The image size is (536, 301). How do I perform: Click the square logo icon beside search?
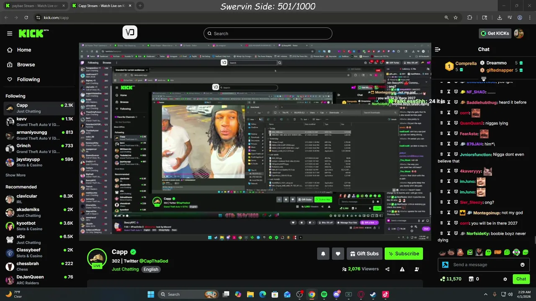tap(130, 33)
